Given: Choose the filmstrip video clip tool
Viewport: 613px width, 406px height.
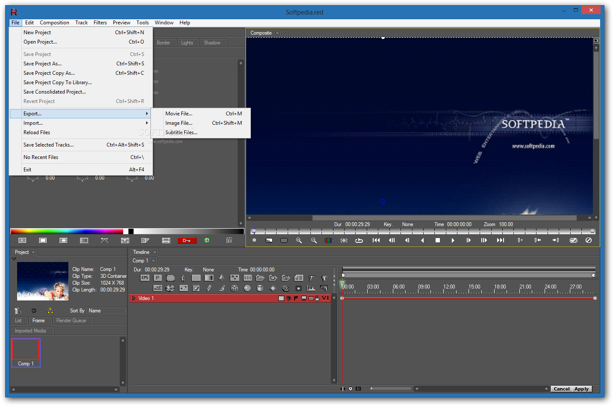Looking at the screenshot, I should 248,278.
